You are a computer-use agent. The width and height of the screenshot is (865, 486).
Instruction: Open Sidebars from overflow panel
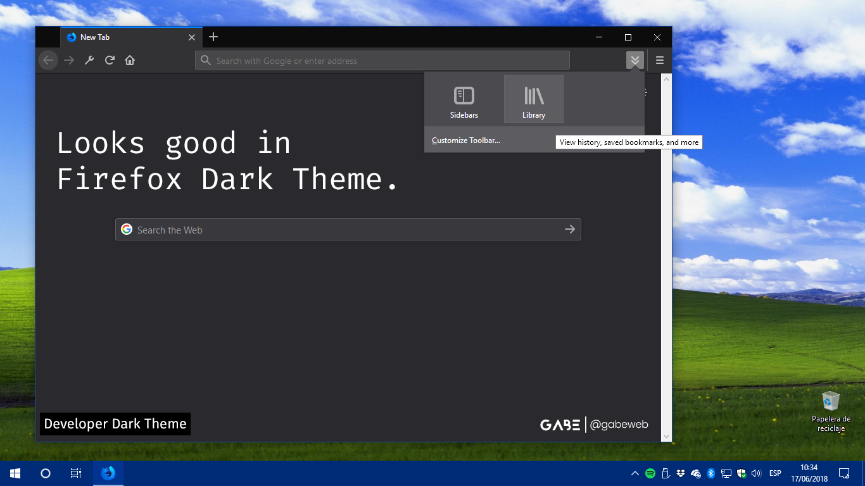click(464, 99)
